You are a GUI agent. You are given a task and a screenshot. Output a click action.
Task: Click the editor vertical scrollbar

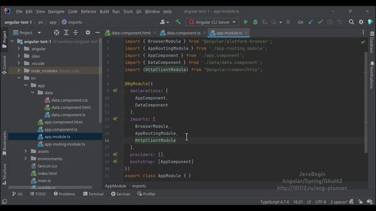[365, 103]
